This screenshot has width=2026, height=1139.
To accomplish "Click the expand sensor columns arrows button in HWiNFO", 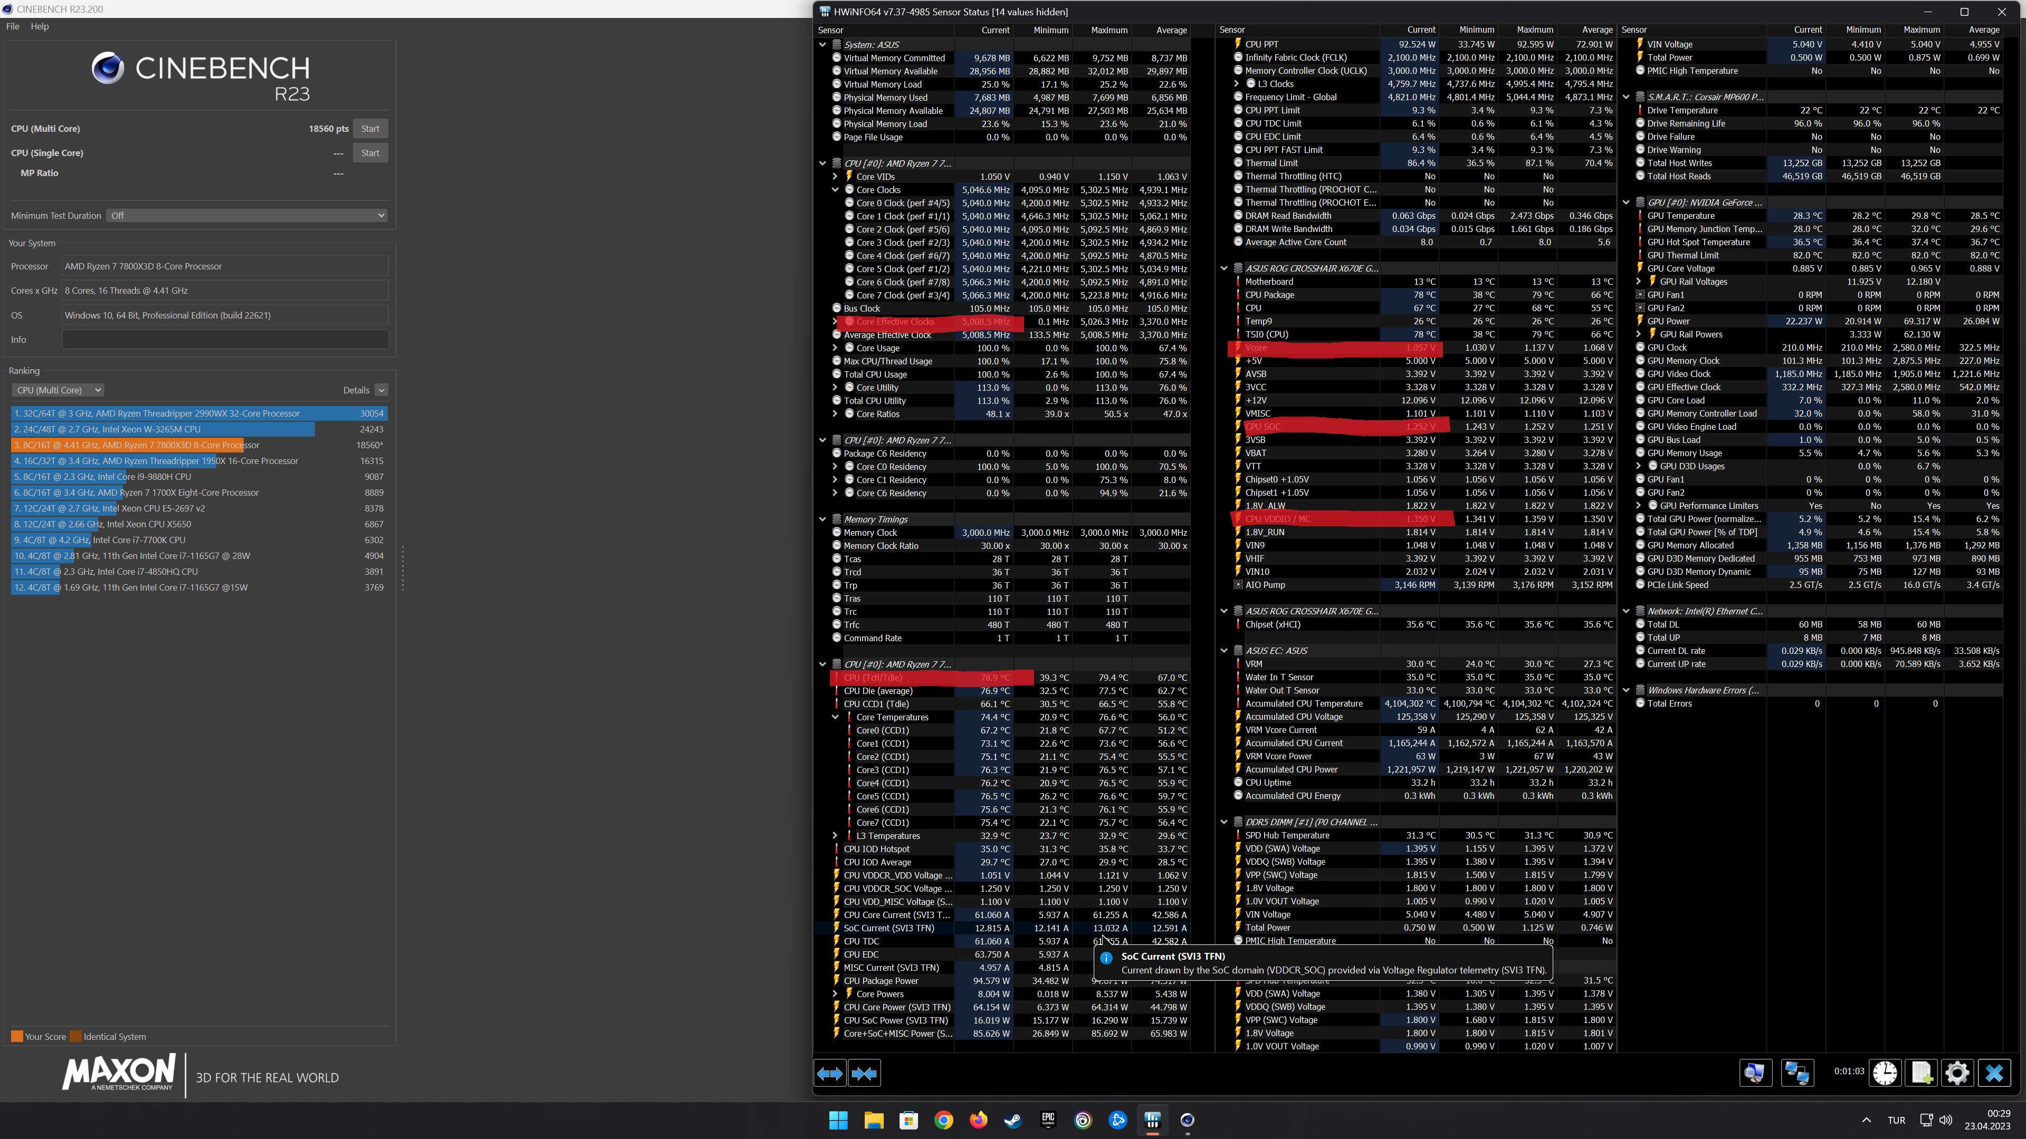I will pos(830,1073).
